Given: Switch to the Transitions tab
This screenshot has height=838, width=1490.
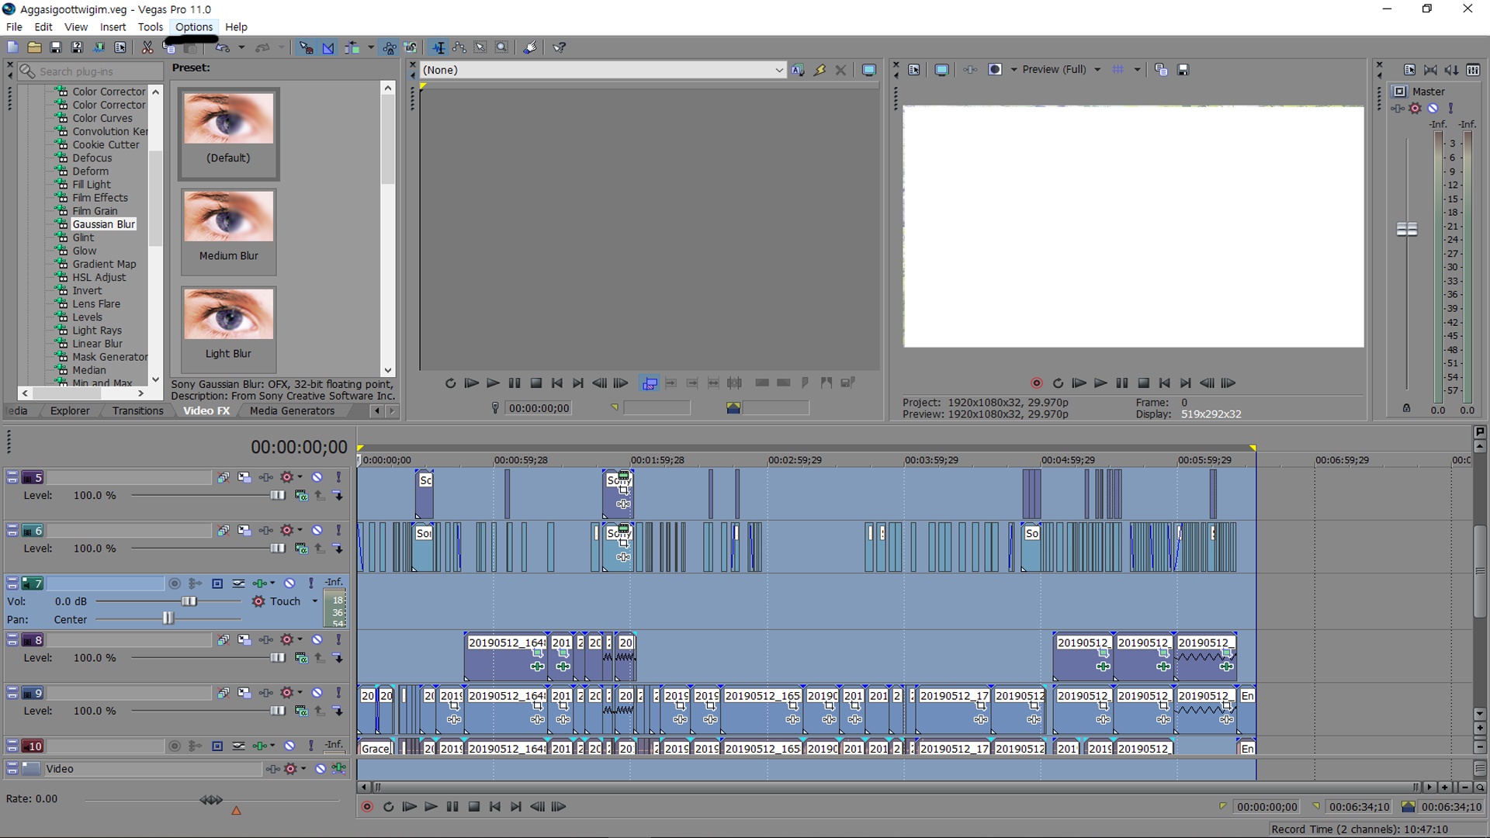Looking at the screenshot, I should 137,411.
